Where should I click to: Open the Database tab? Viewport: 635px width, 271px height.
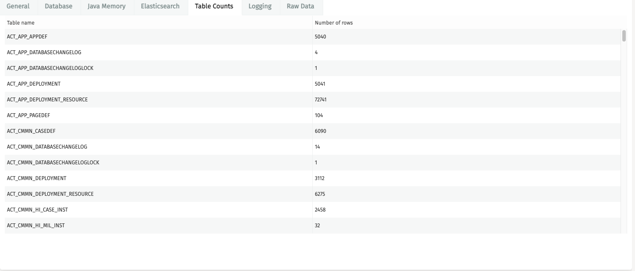click(59, 6)
